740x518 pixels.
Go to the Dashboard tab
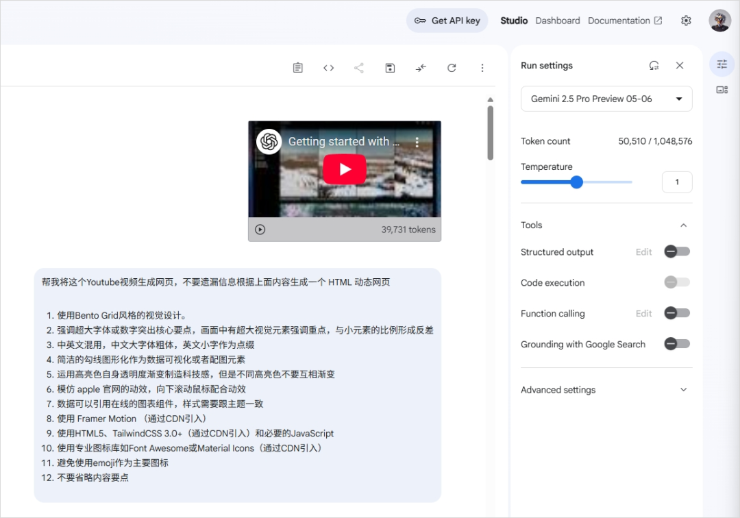point(558,21)
